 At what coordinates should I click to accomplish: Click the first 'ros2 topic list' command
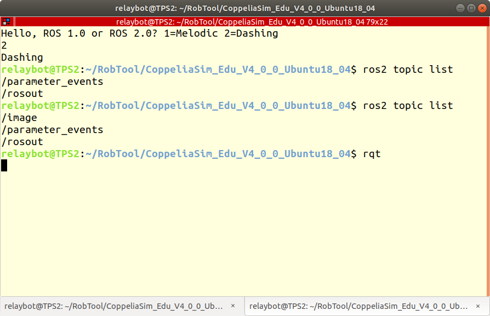[x=408, y=70]
